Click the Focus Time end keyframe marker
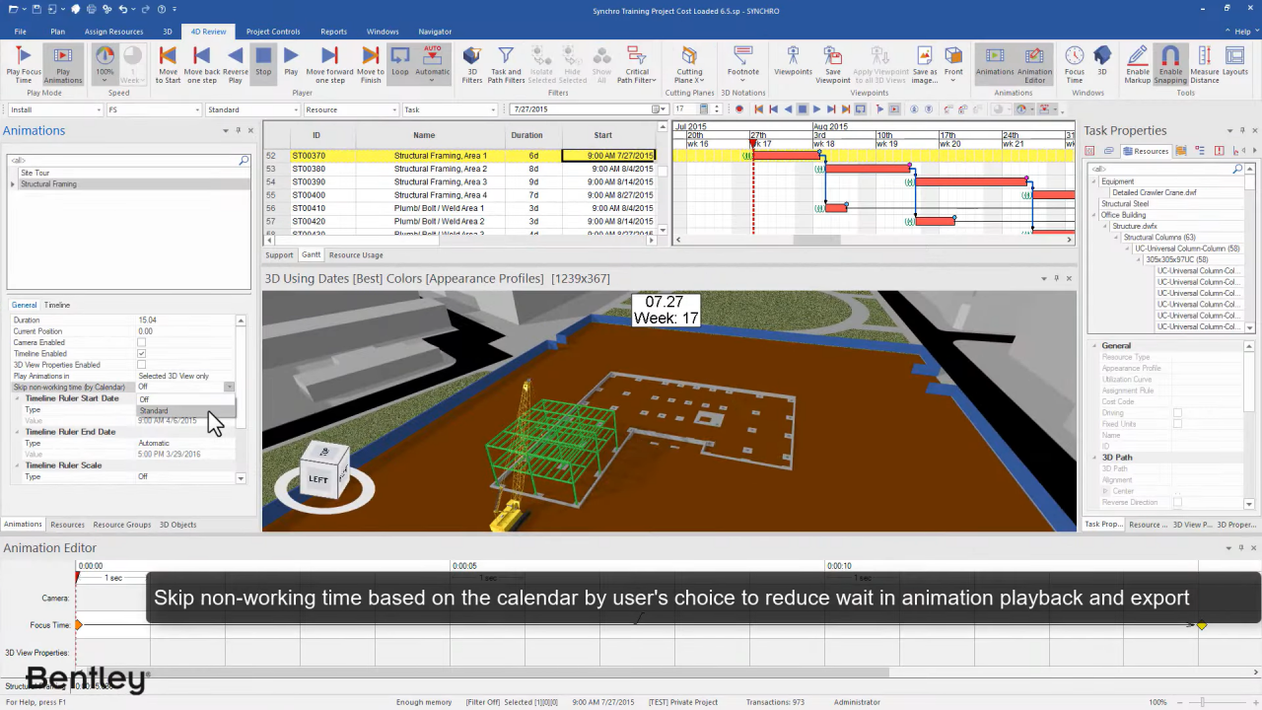Screen dimensions: 1262x710 (x=1202, y=625)
